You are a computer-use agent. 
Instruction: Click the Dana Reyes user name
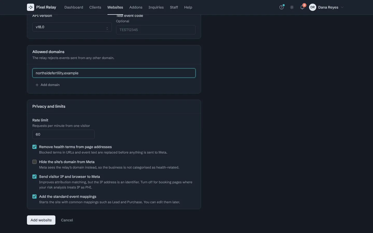point(328,7)
